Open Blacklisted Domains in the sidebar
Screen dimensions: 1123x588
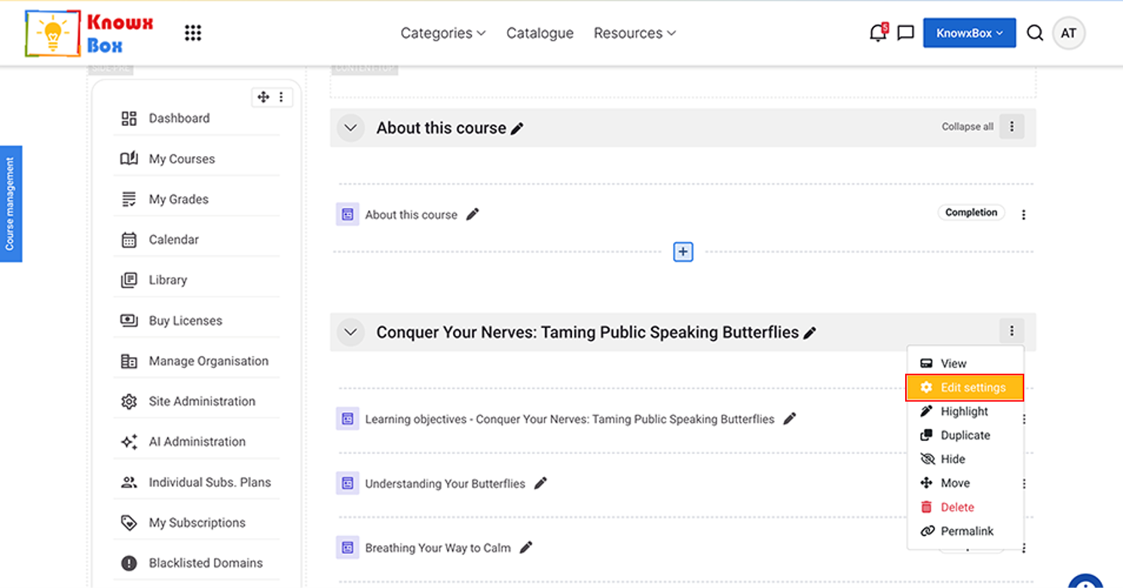(x=197, y=563)
